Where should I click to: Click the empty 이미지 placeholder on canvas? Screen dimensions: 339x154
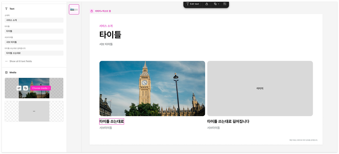point(260,88)
